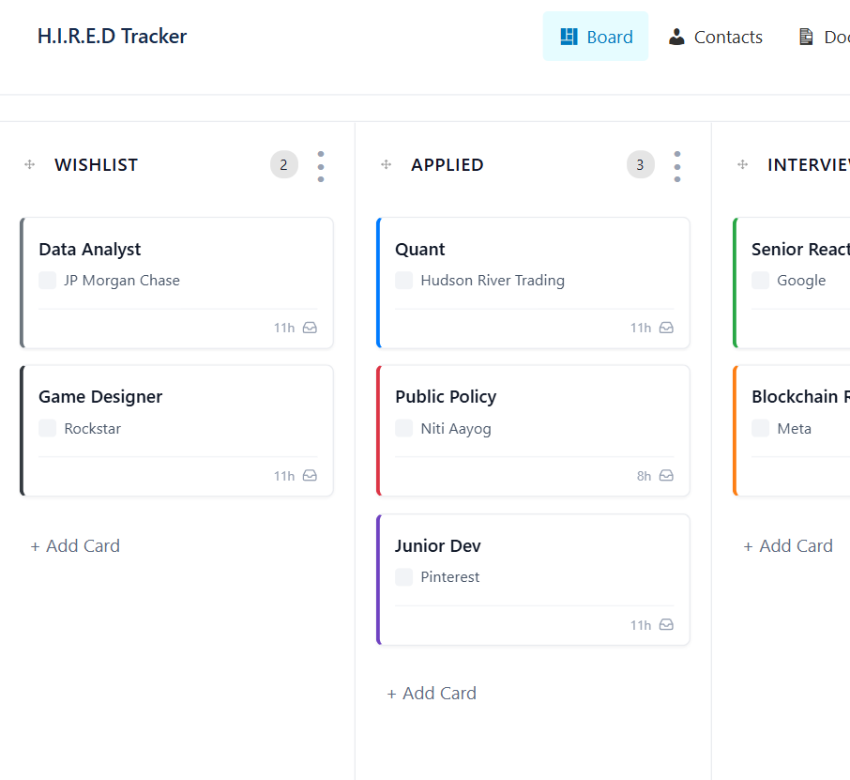This screenshot has height=780, width=850.
Task: Add a card to the WISHLIST column
Action: (x=75, y=546)
